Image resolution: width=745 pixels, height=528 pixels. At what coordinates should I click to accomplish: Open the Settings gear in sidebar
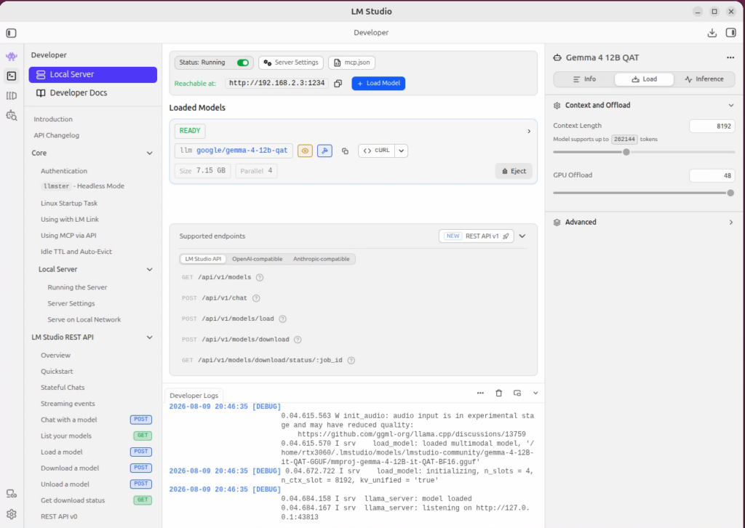click(x=12, y=514)
